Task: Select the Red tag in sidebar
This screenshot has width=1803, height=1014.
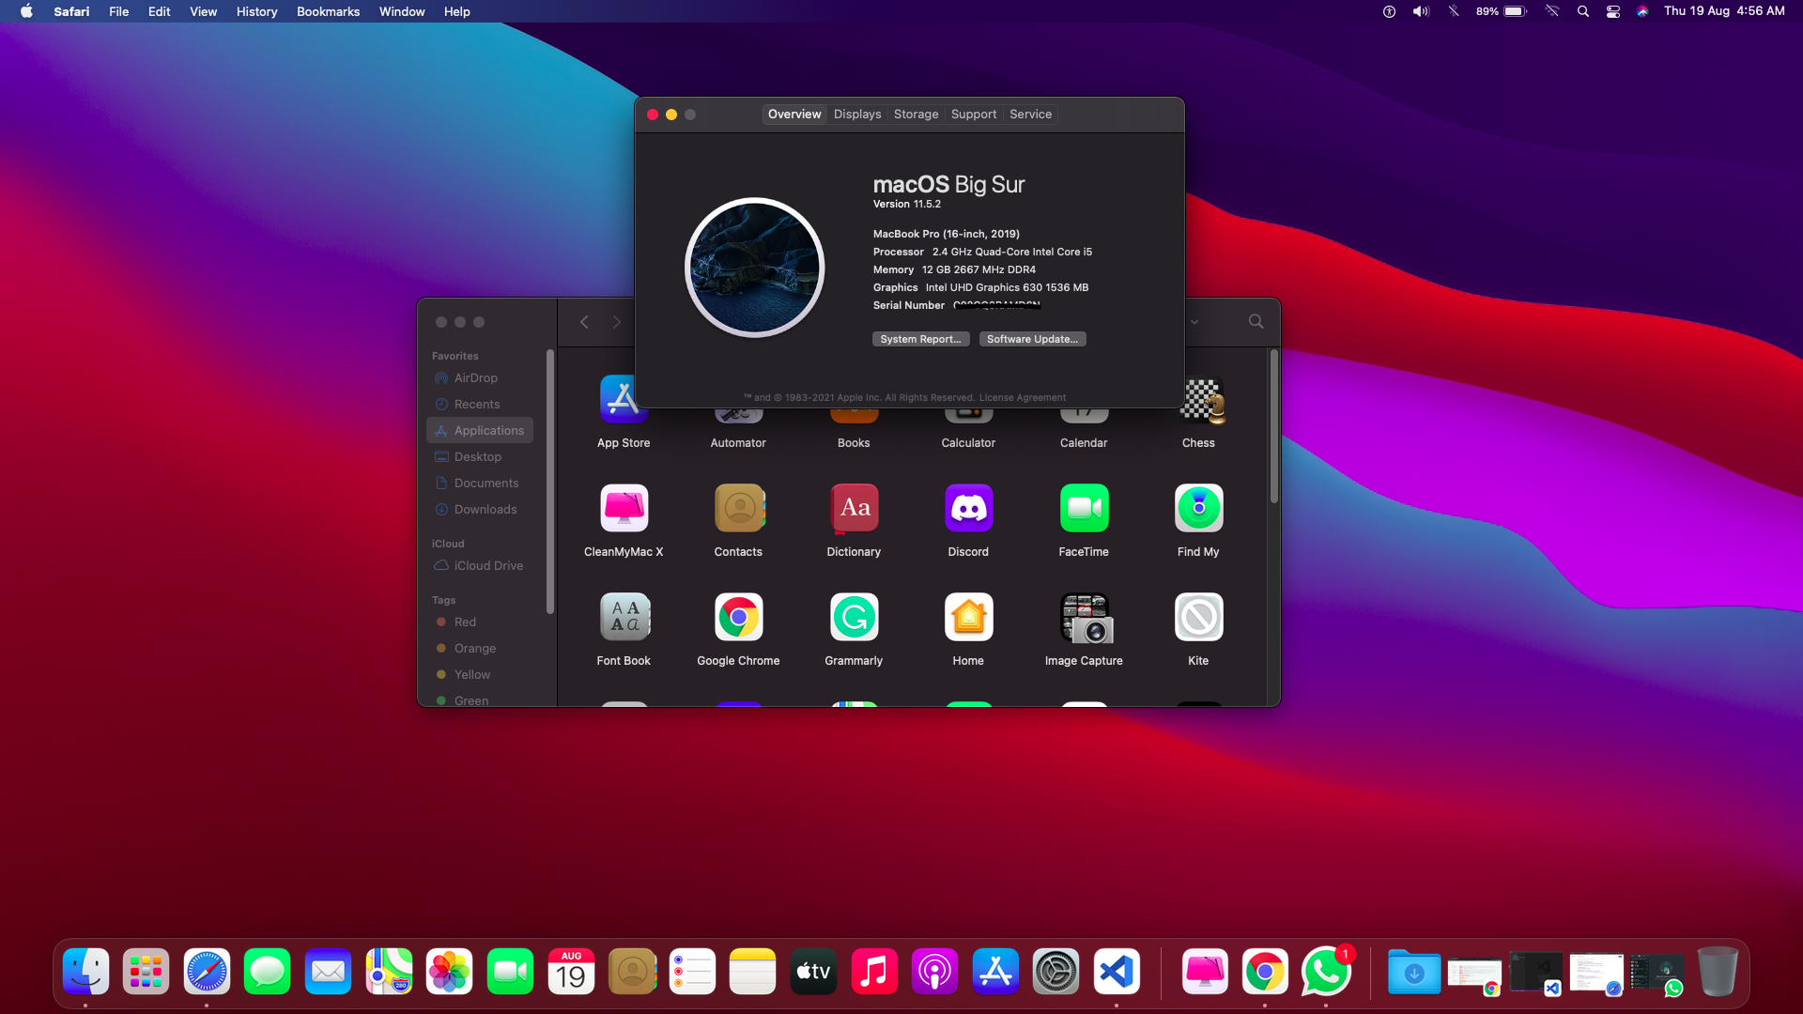Action: (465, 622)
